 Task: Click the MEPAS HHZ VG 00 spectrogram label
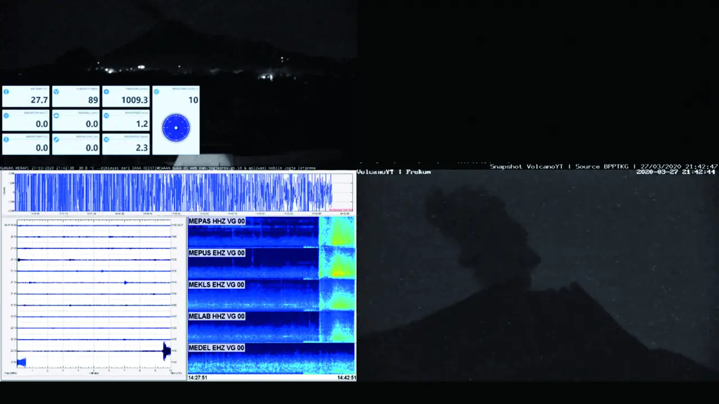tap(217, 222)
